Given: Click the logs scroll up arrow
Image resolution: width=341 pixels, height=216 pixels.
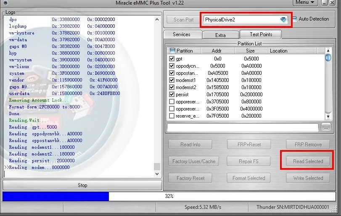Looking at the screenshot, I should 157,20.
